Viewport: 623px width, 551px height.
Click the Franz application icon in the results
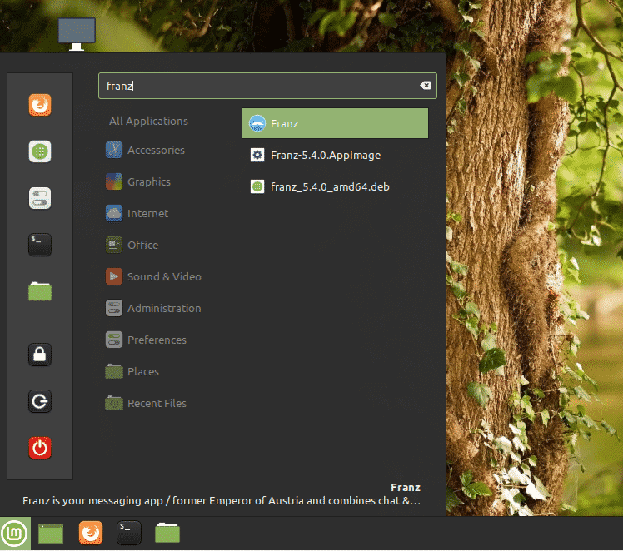pos(257,123)
